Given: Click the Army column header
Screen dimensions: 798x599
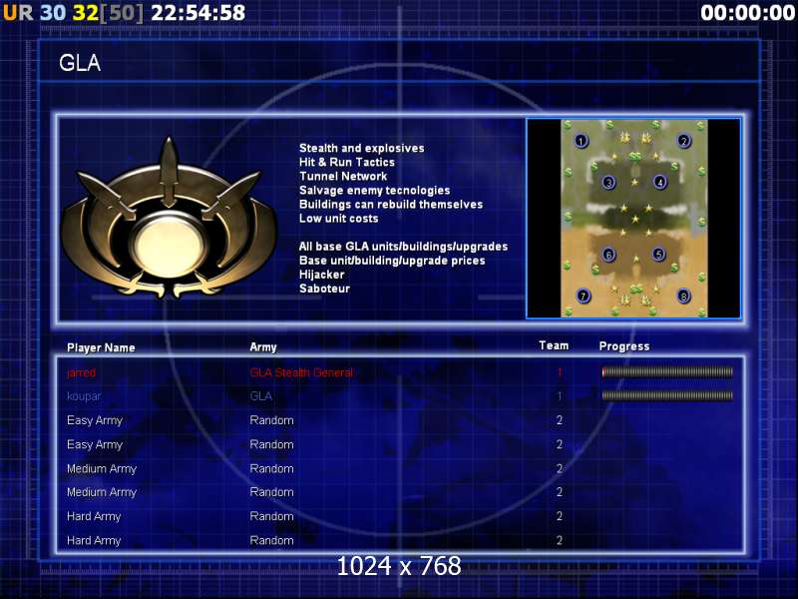Looking at the screenshot, I should (x=263, y=347).
